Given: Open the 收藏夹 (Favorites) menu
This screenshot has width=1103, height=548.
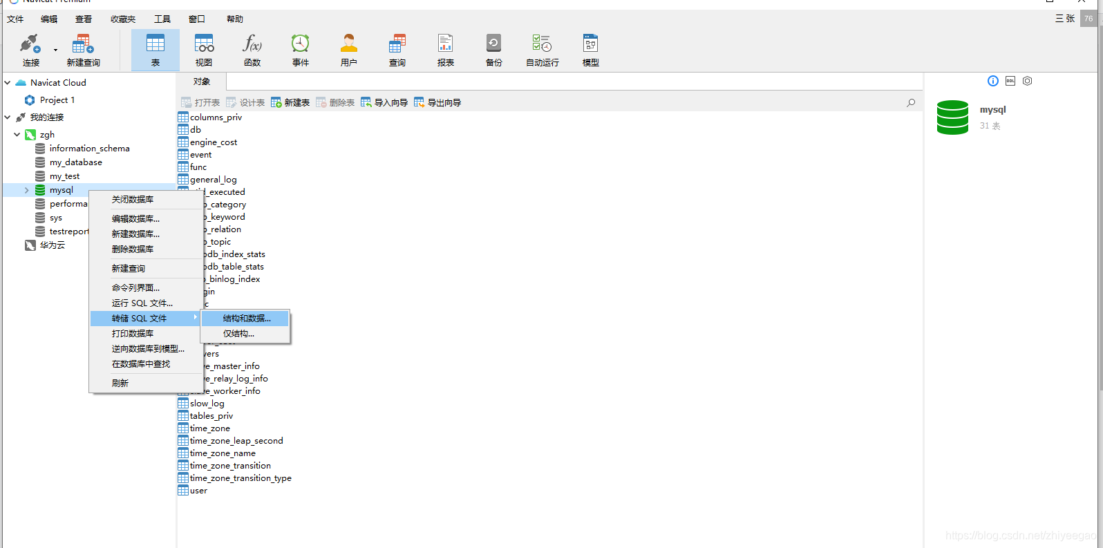Looking at the screenshot, I should (x=123, y=19).
